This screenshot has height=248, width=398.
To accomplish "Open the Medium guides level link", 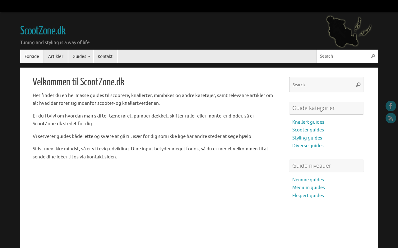I will click(308, 188).
